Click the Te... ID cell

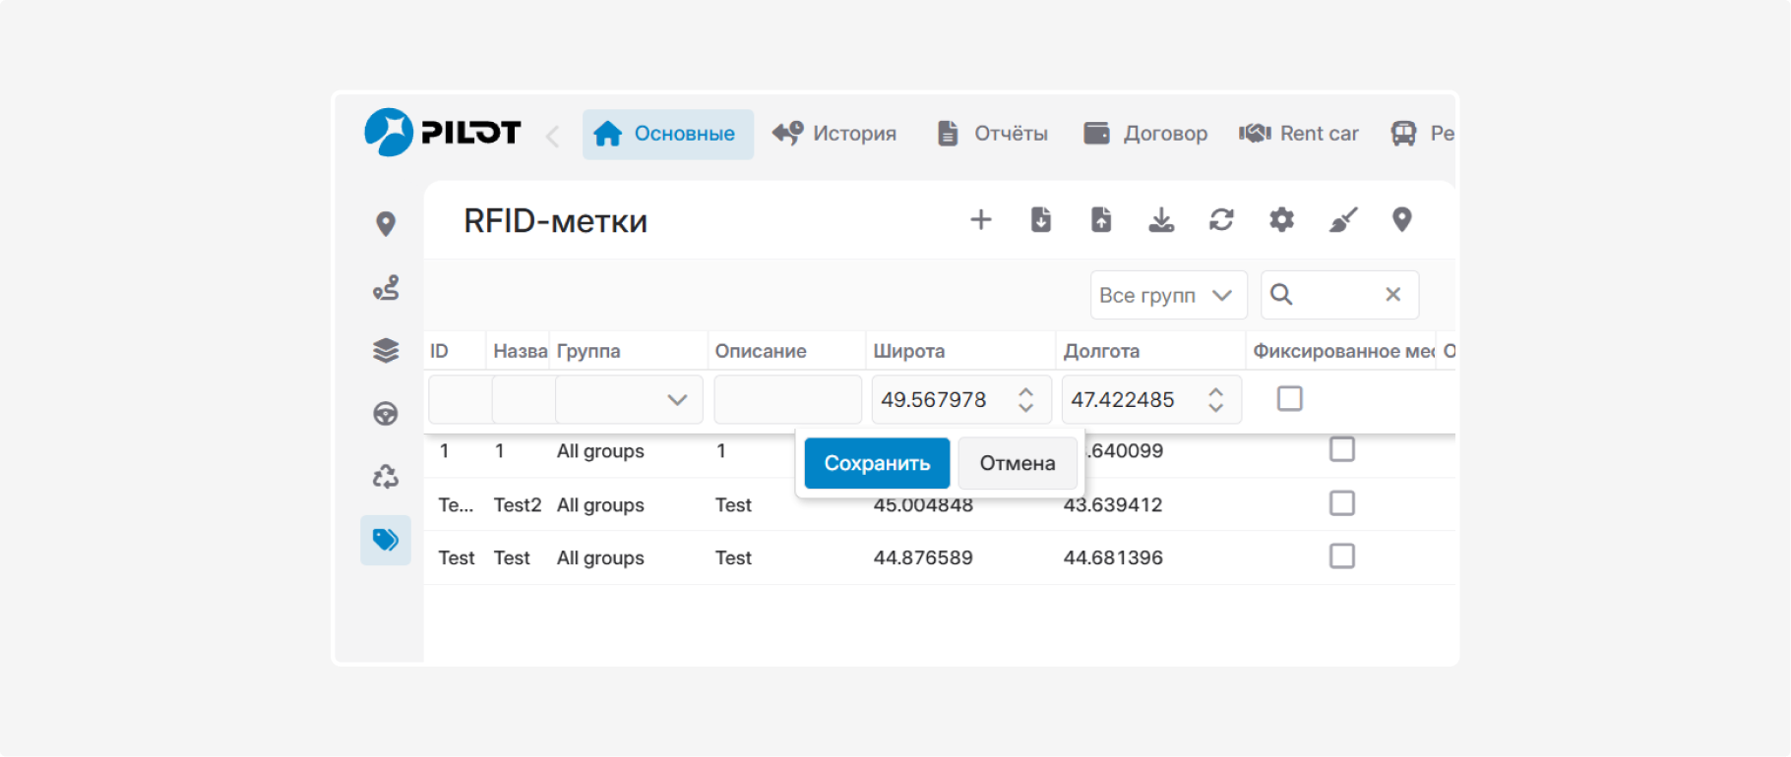tap(456, 505)
